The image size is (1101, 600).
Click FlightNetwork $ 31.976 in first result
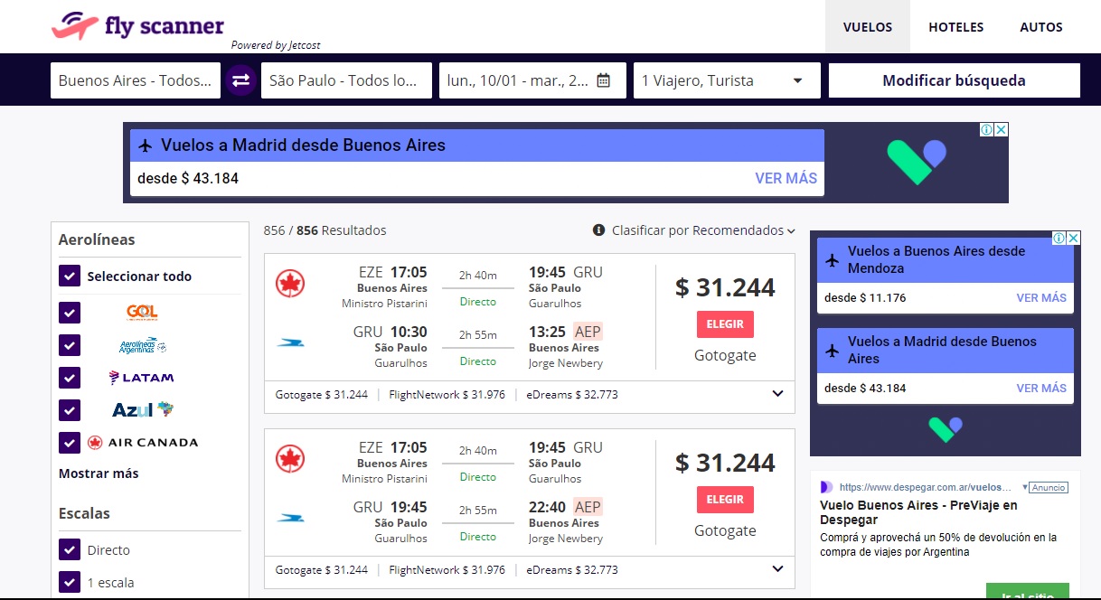(x=447, y=394)
